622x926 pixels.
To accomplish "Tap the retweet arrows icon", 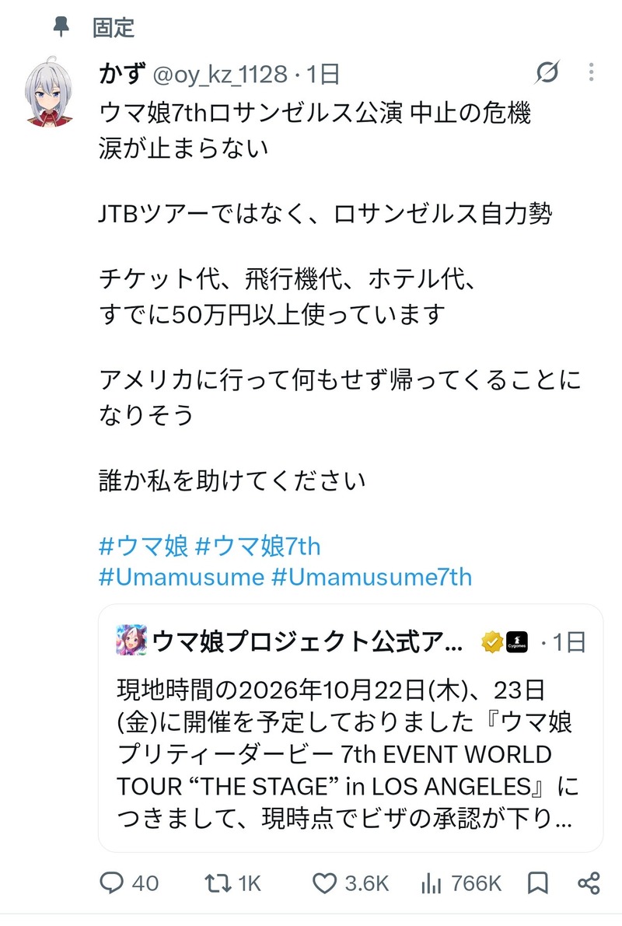I will tap(218, 883).
